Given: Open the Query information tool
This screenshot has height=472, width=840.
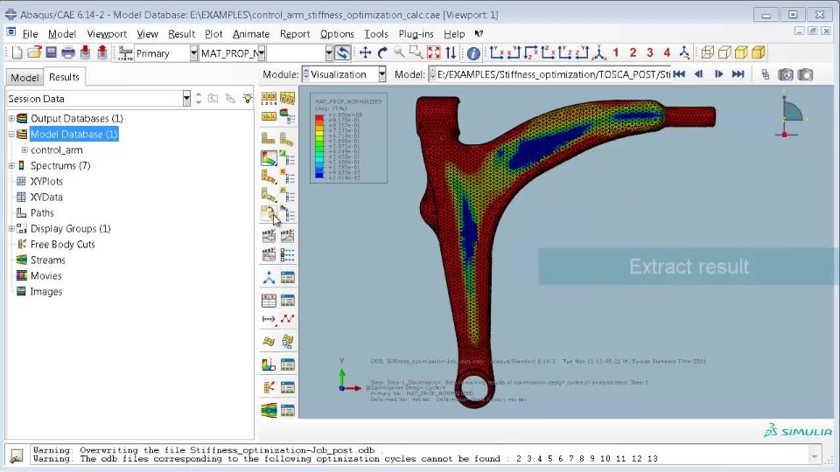Looking at the screenshot, I should pos(473,53).
